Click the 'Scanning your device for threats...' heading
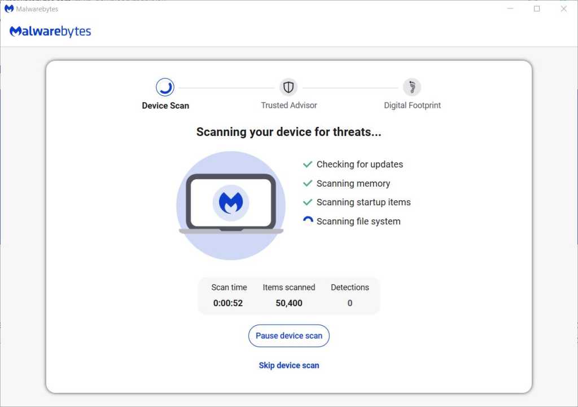This screenshot has width=578, height=407. [288, 132]
